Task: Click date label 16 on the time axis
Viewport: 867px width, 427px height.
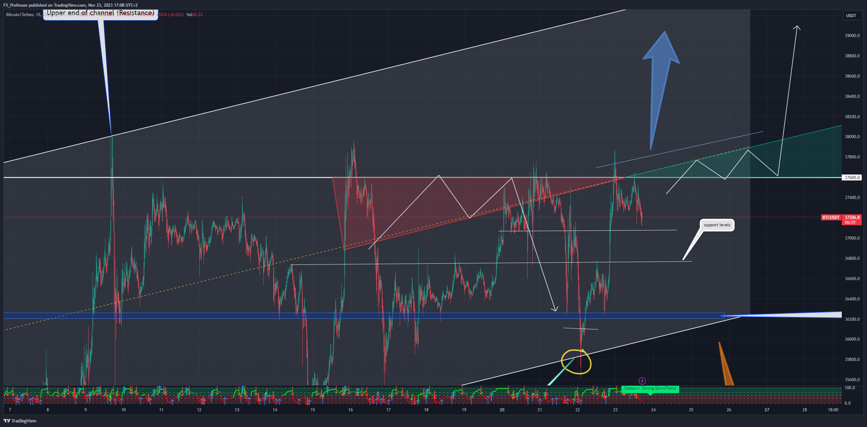Action: click(350, 410)
